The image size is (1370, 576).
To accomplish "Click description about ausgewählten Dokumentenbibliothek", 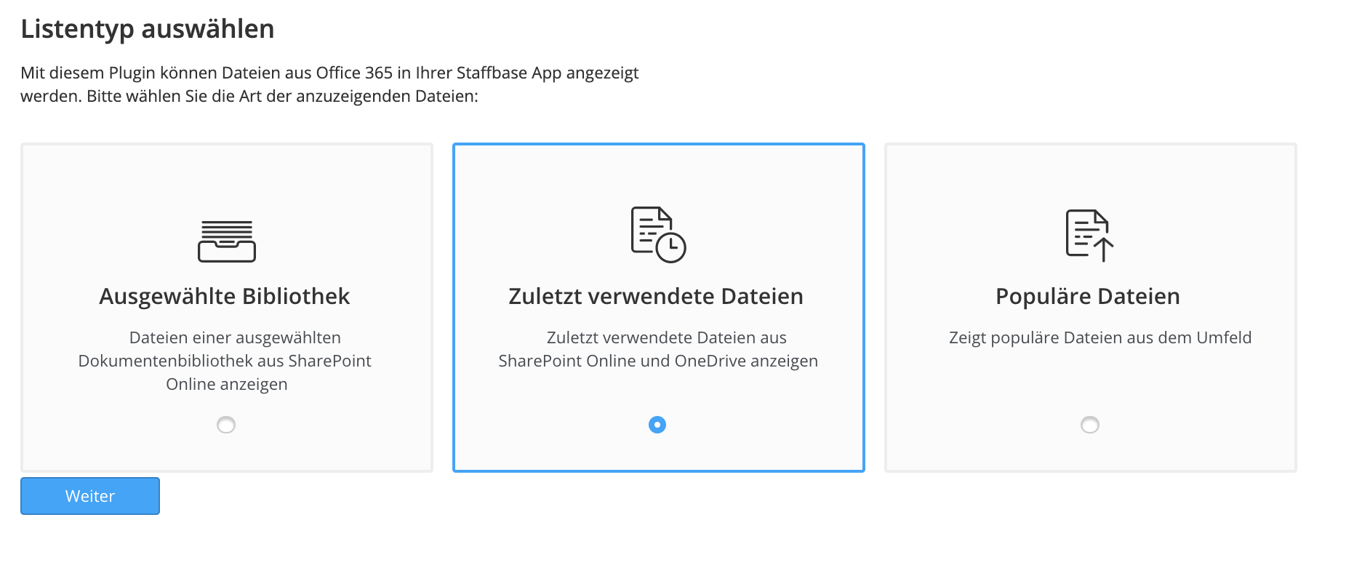I will pos(225,361).
